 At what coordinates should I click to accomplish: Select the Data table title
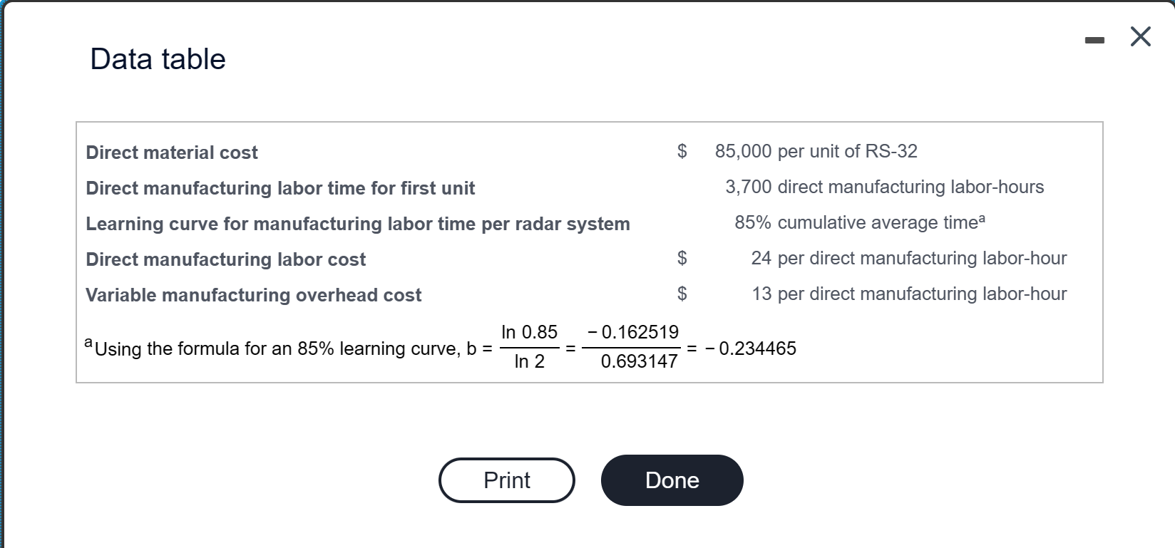coord(157,59)
